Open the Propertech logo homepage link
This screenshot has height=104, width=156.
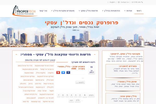24,11
